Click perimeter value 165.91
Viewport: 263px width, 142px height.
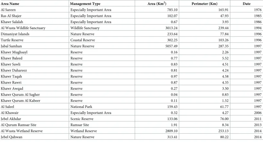223,10
